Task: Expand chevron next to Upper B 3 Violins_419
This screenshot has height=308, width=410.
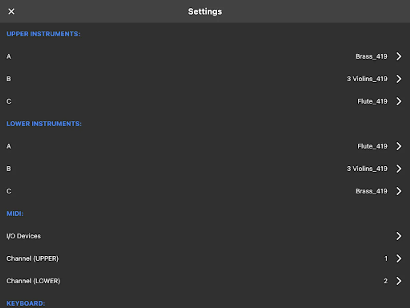Action: pos(399,79)
